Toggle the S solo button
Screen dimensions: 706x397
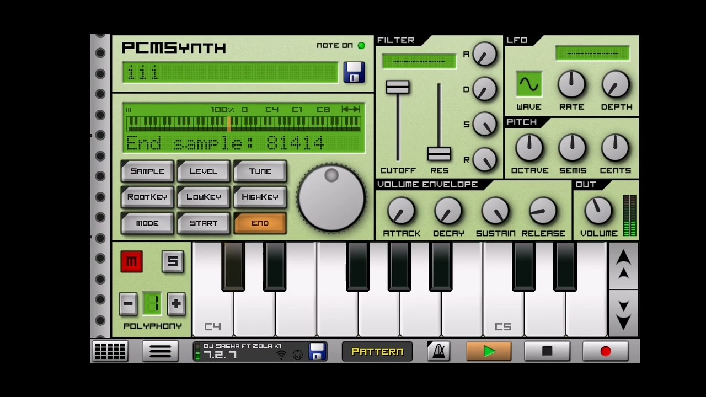[x=173, y=261]
